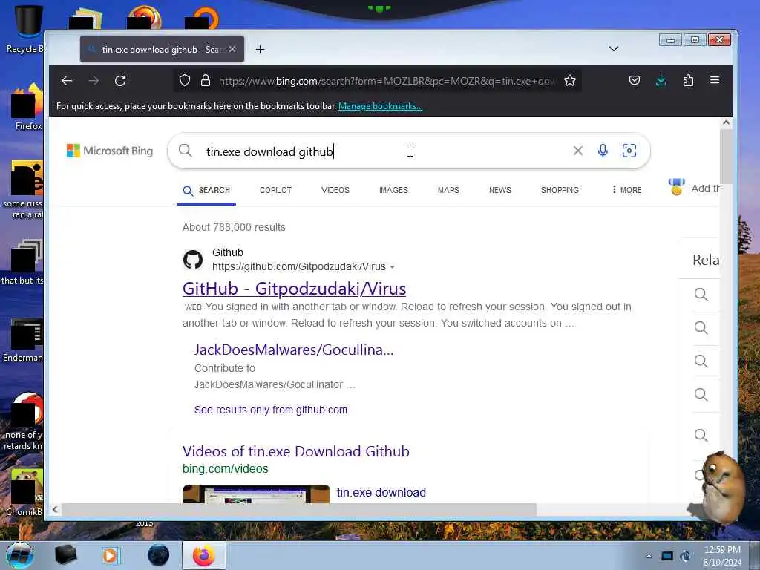The image size is (760, 570).
Task: Click the horizontal scrollbar left arrow
Action: pos(55,509)
